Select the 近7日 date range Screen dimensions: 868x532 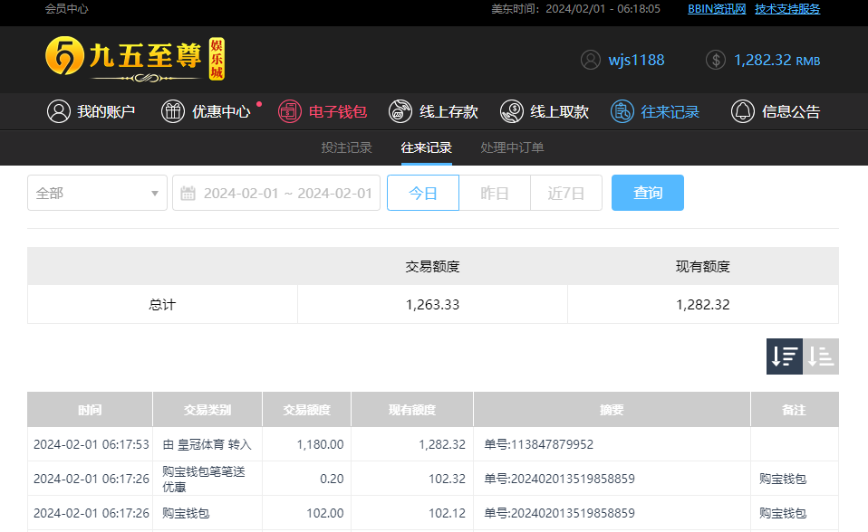(x=566, y=193)
